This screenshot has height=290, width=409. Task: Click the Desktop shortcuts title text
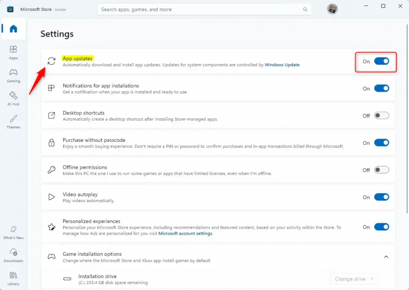pos(83,113)
